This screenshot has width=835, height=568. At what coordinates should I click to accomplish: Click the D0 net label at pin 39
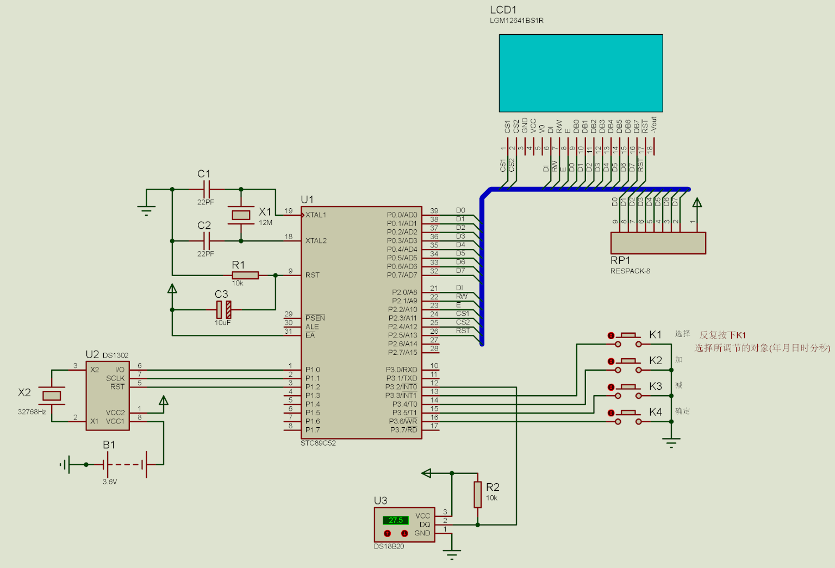(460, 210)
